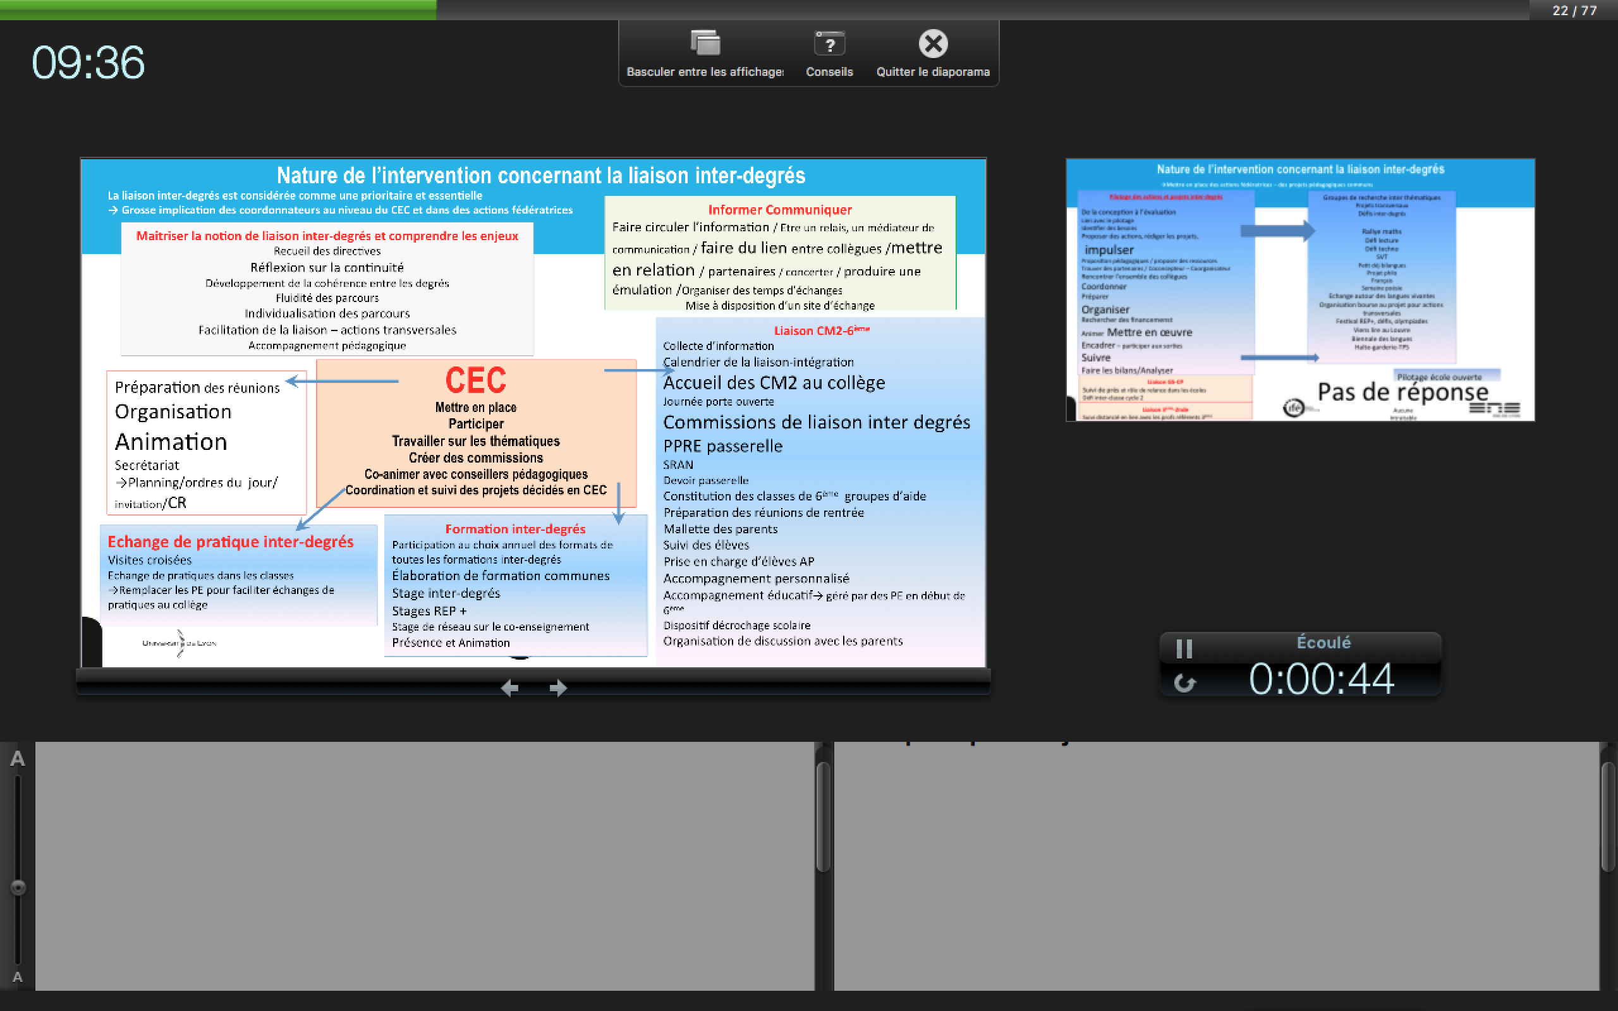Click the Basculer entre les affichages icon
Viewport: 1618px width, 1011px height.
click(x=705, y=44)
